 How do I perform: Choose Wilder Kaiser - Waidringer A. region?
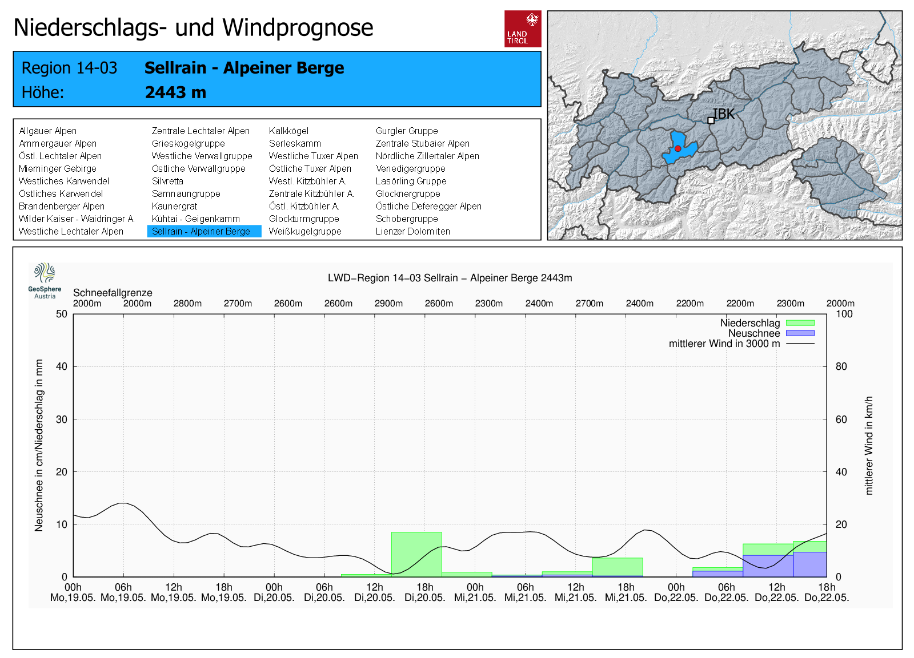77,219
